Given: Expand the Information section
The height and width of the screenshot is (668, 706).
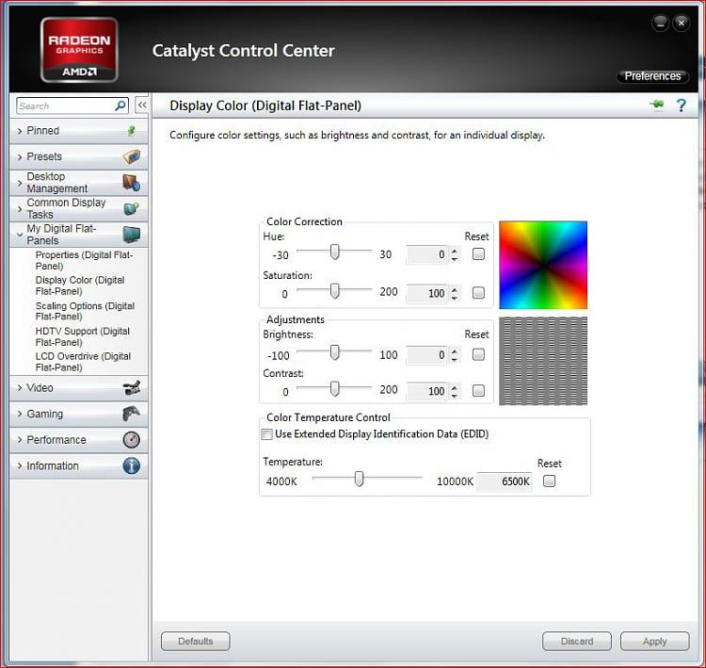Looking at the screenshot, I should pos(20,465).
